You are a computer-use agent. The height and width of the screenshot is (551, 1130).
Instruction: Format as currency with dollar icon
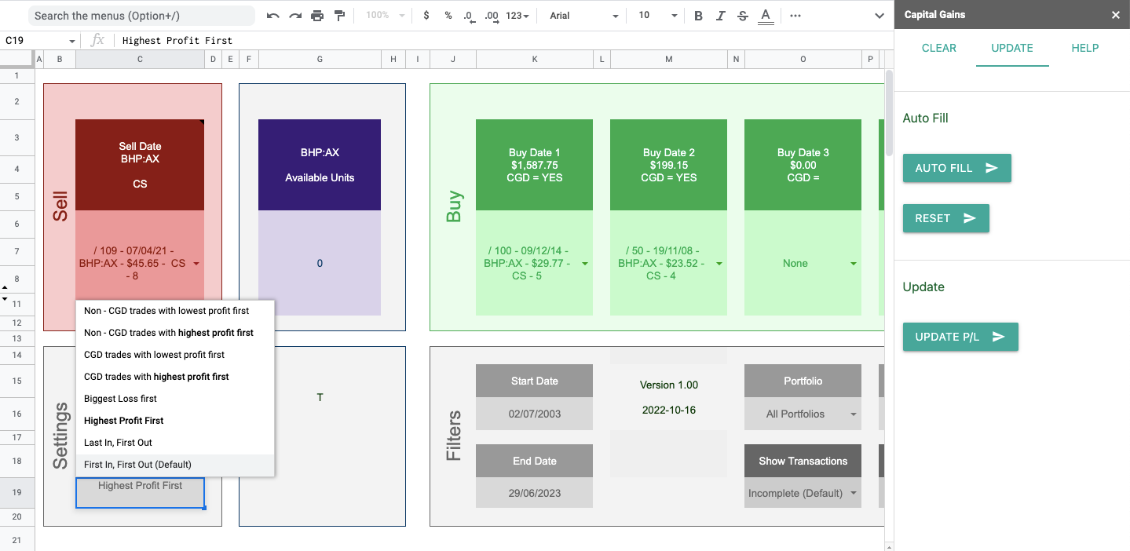pos(426,16)
